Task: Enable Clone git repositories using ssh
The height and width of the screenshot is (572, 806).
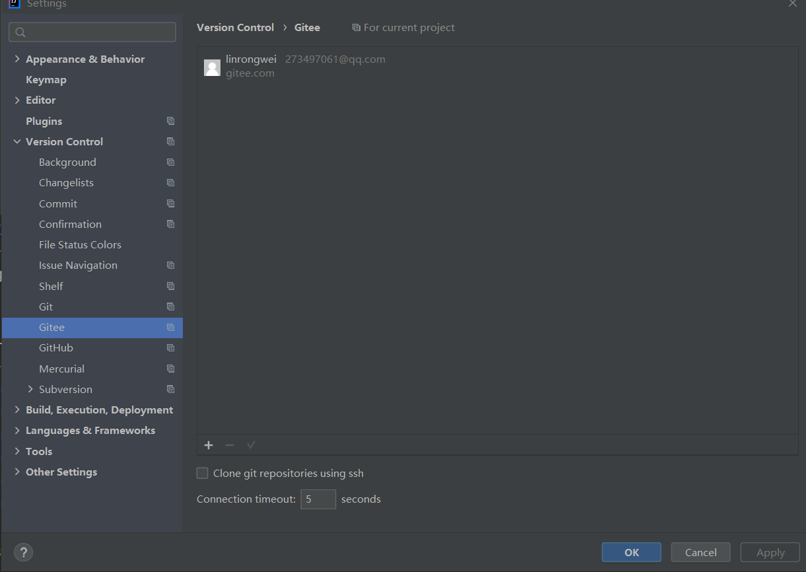Action: [203, 473]
